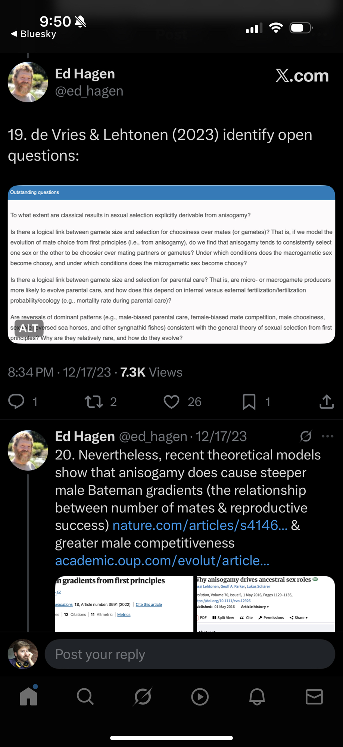
Task: Open Grok in bottom navigation bar
Action: (x=143, y=697)
